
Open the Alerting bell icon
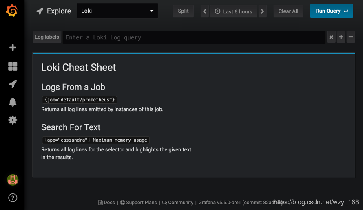(13, 102)
